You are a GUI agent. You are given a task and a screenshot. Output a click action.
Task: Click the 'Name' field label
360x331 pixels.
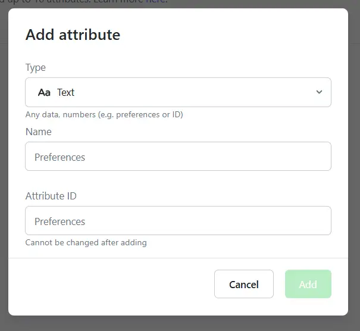click(39, 132)
